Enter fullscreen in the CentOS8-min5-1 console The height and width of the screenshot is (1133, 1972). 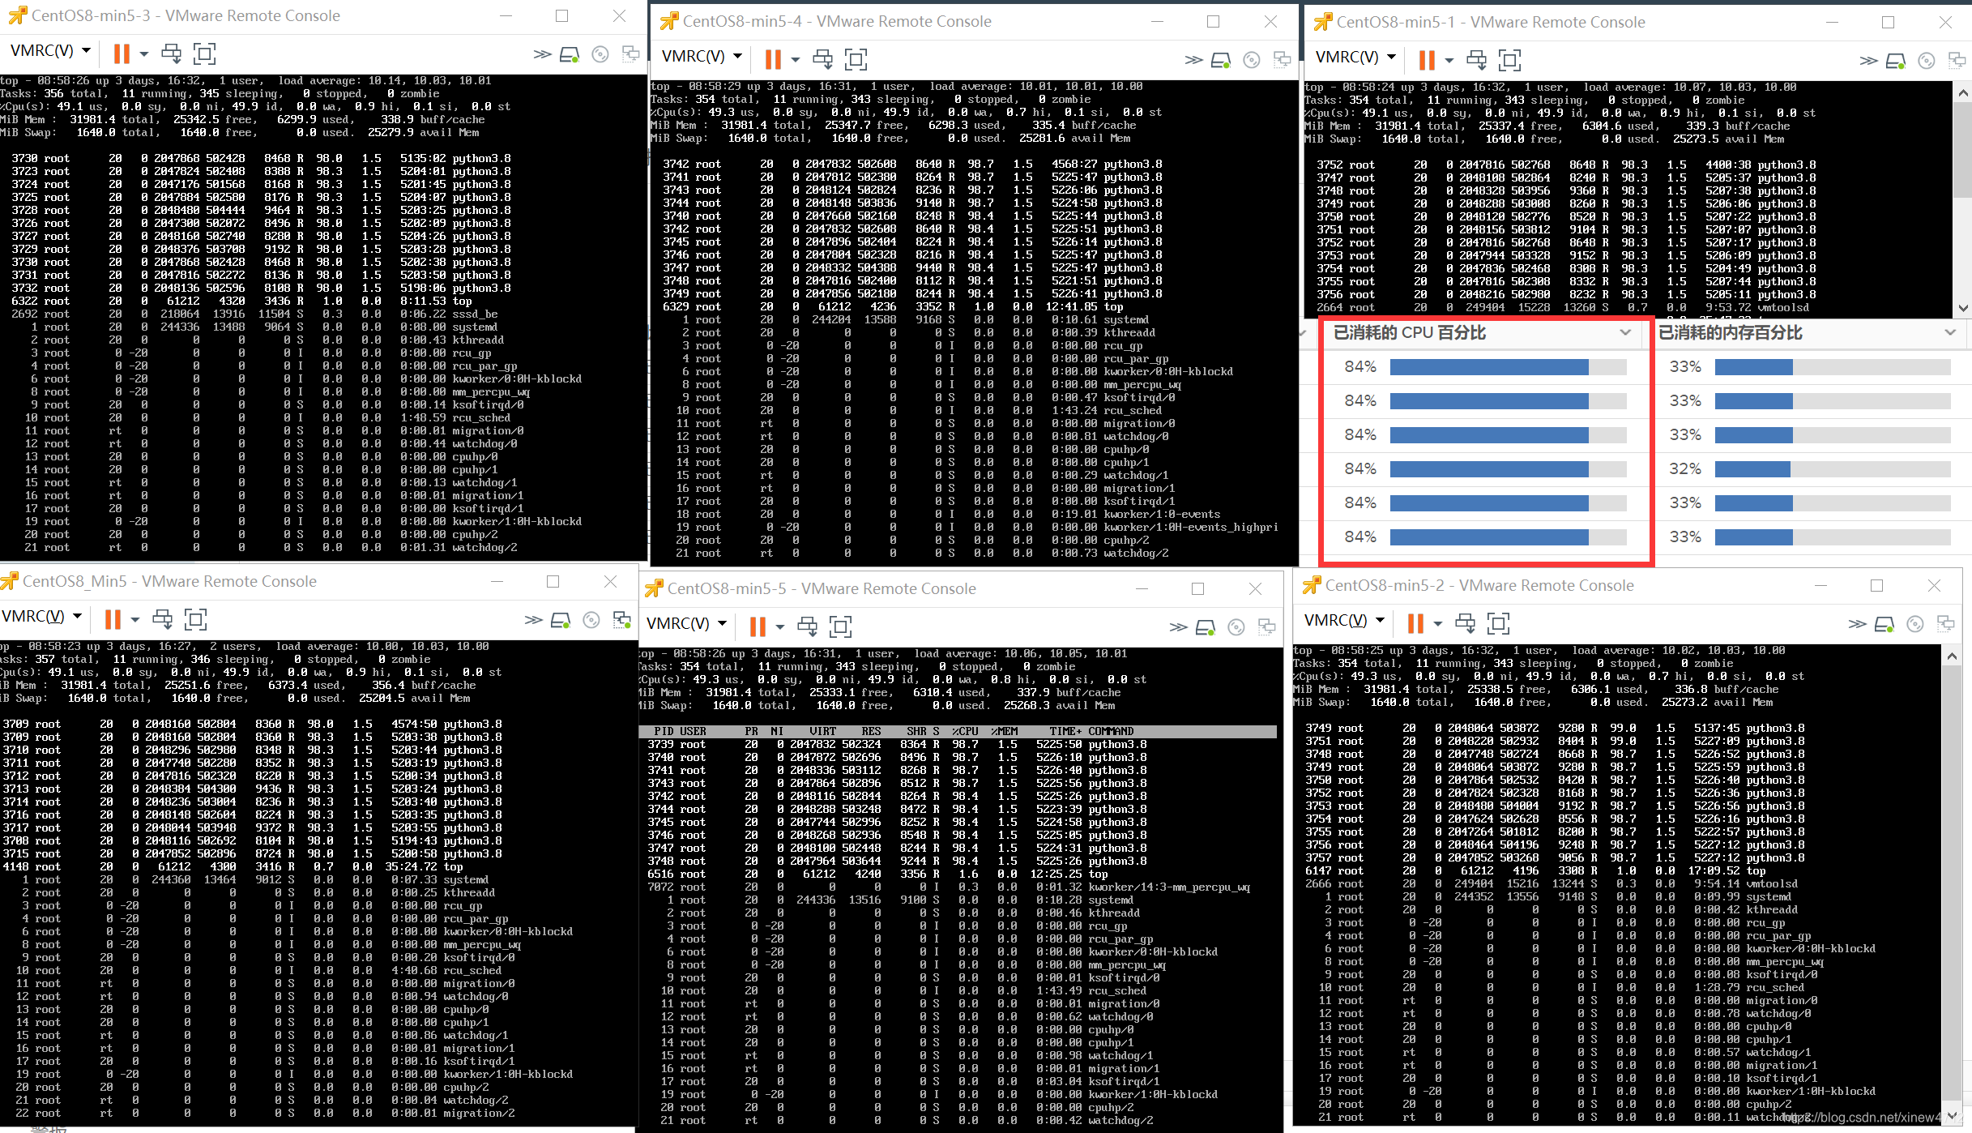coord(1510,59)
